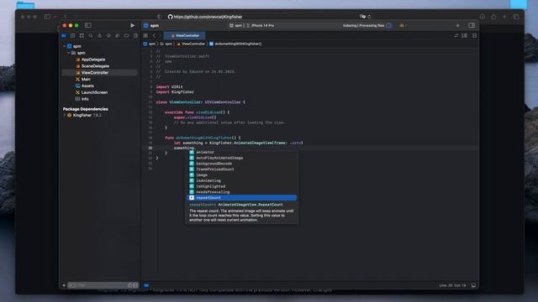Viewport: 538px width, 302px height.
Task: Toggle recent files filter in navigator
Action: 130,285
